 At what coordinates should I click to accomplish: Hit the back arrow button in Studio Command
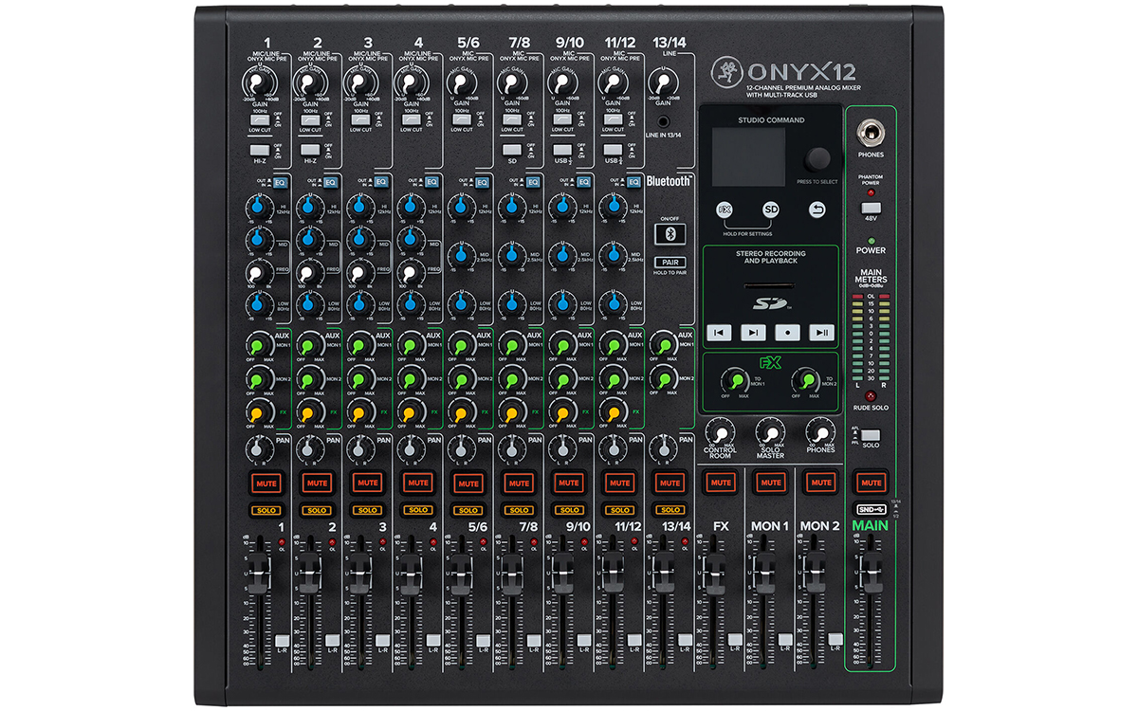coord(817,210)
